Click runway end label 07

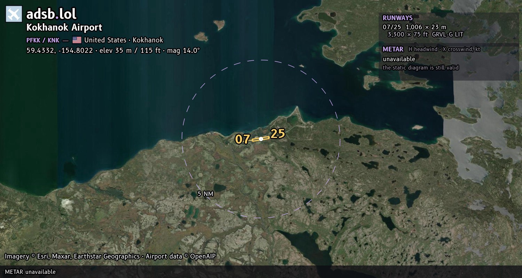[x=242, y=139]
